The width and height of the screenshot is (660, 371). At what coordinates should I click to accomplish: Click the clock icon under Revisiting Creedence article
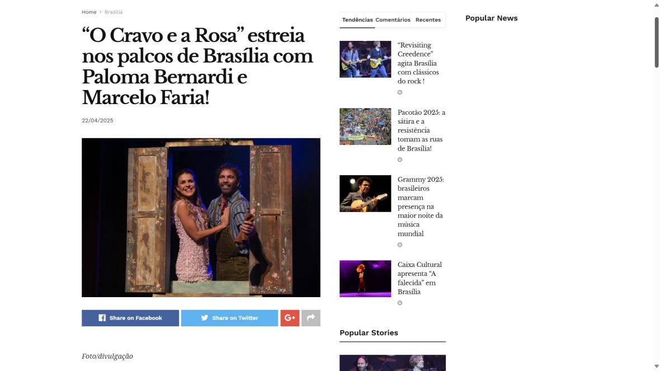pos(400,92)
